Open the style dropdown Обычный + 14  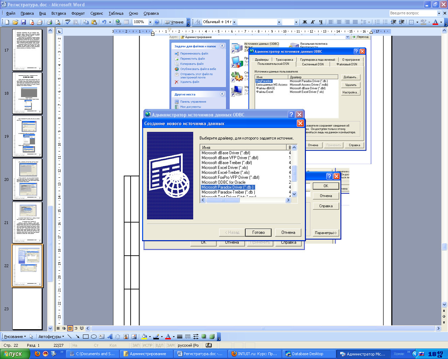point(234,22)
